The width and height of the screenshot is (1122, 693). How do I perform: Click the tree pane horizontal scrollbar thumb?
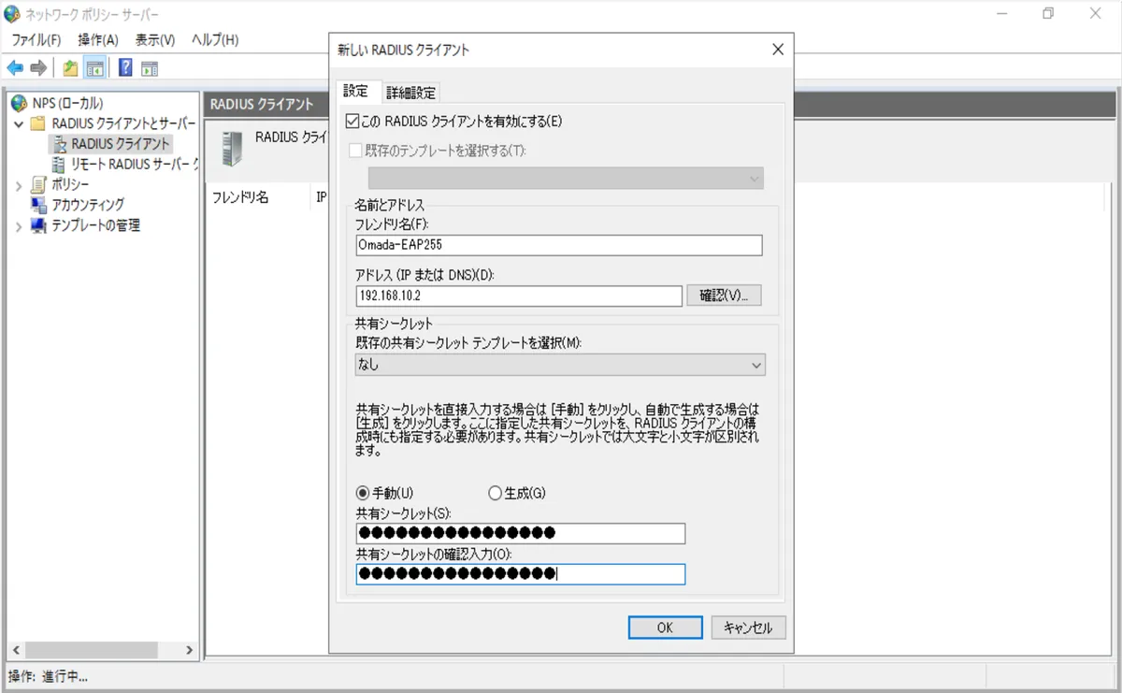point(92,649)
